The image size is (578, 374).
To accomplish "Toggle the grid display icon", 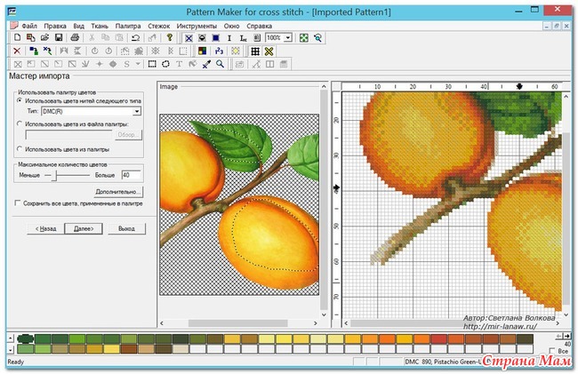I will click(254, 52).
